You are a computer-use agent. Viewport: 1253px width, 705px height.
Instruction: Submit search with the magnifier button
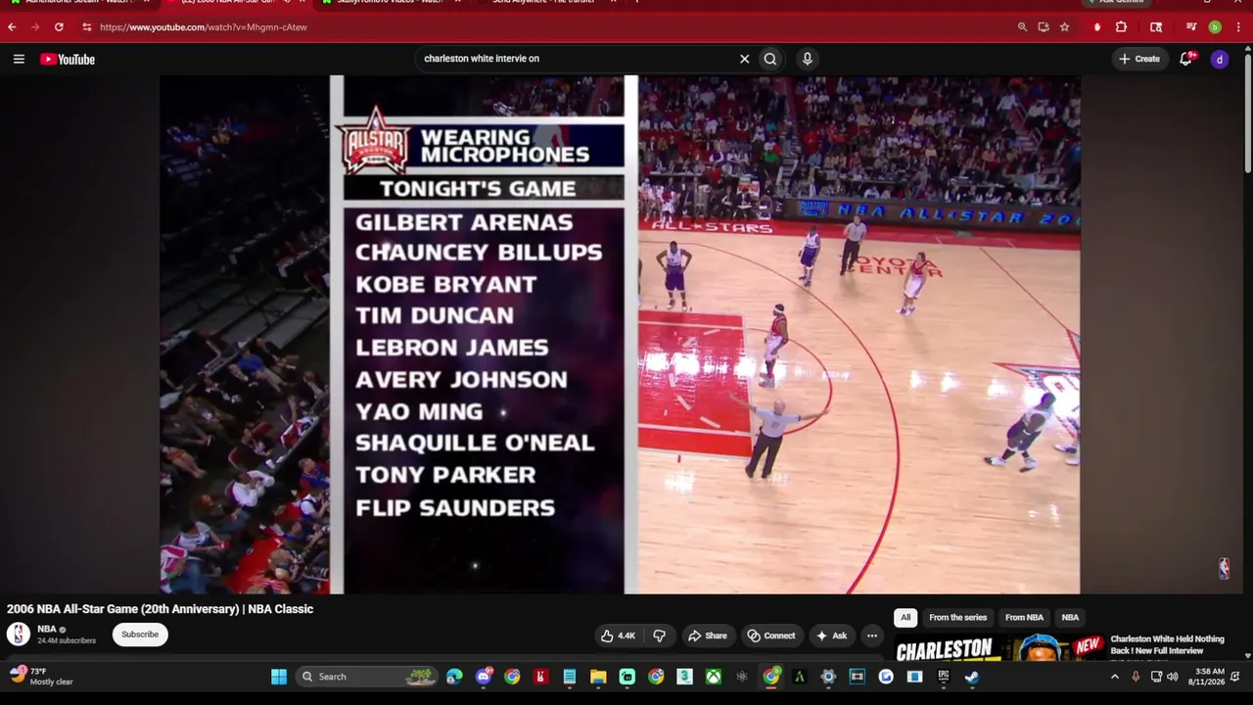[x=770, y=59]
